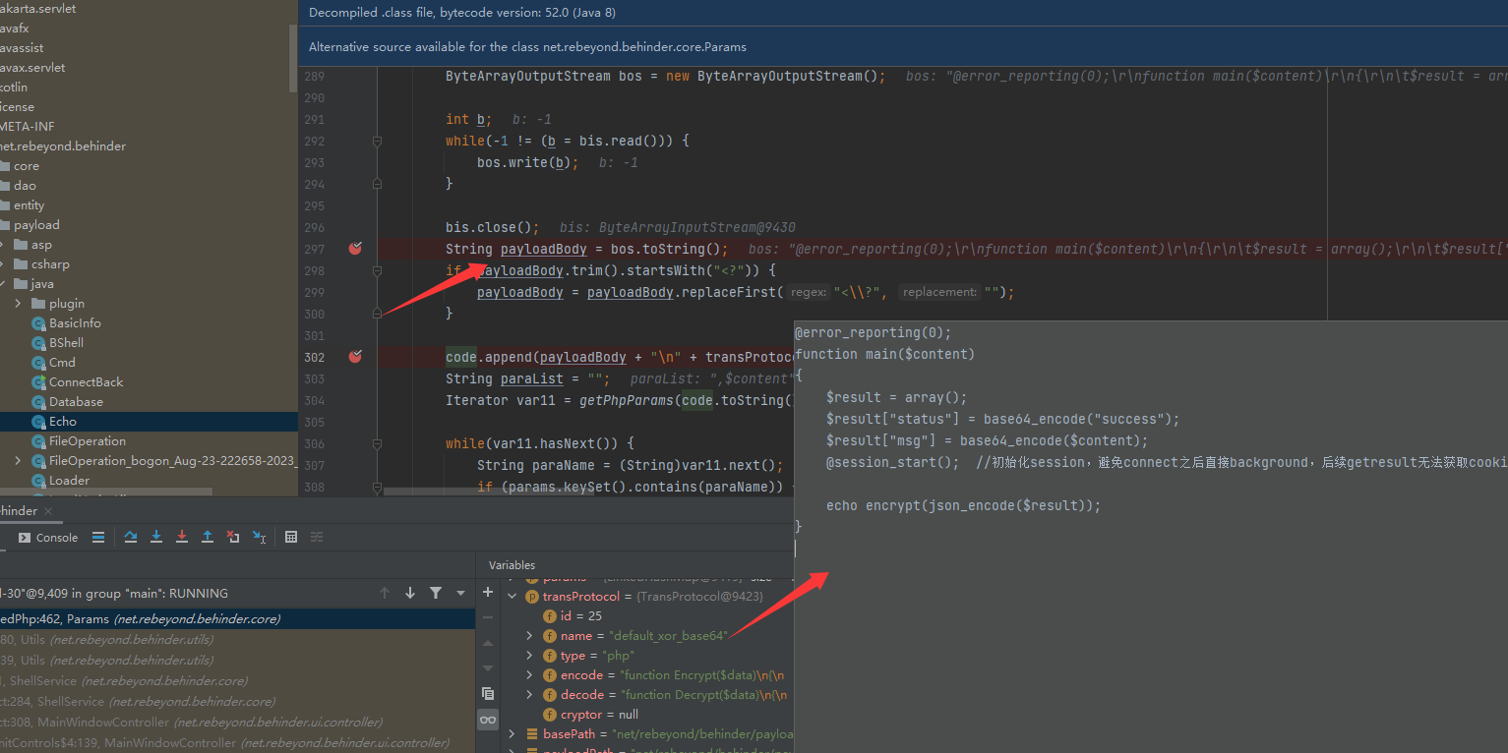The width and height of the screenshot is (1508, 753).
Task: Click the frames filter funnel icon
Action: pyautogui.click(x=436, y=593)
